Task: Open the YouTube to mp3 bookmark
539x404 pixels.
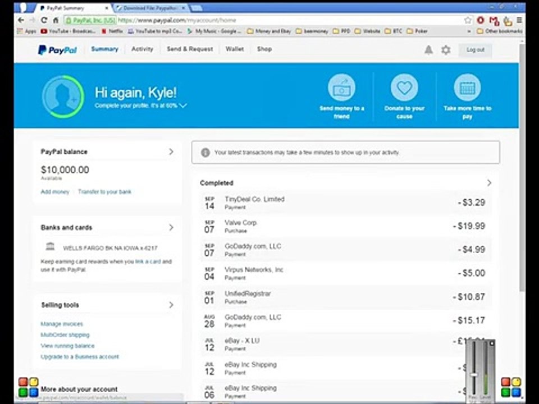Action: [155, 31]
